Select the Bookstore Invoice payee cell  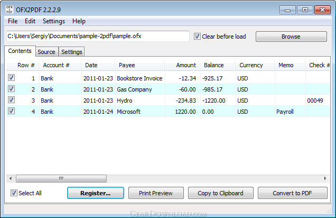click(x=139, y=78)
